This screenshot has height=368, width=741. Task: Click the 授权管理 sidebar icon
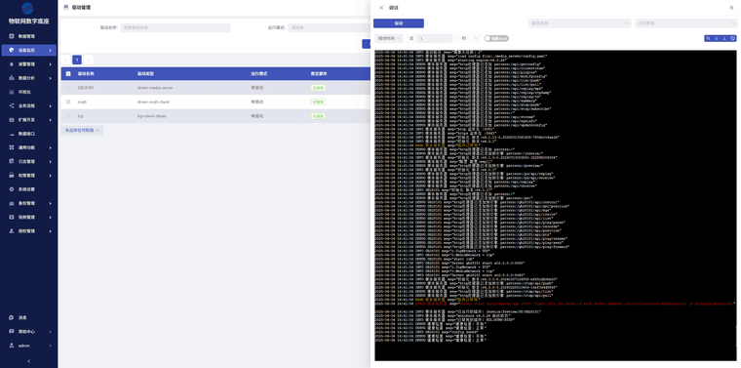tap(12, 231)
